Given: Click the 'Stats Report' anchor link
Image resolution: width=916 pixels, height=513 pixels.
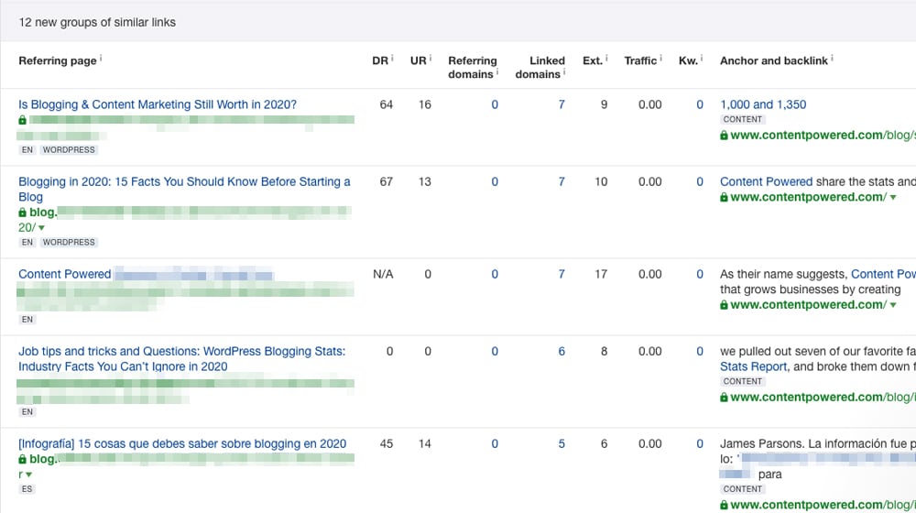Looking at the screenshot, I should pyautogui.click(x=754, y=366).
